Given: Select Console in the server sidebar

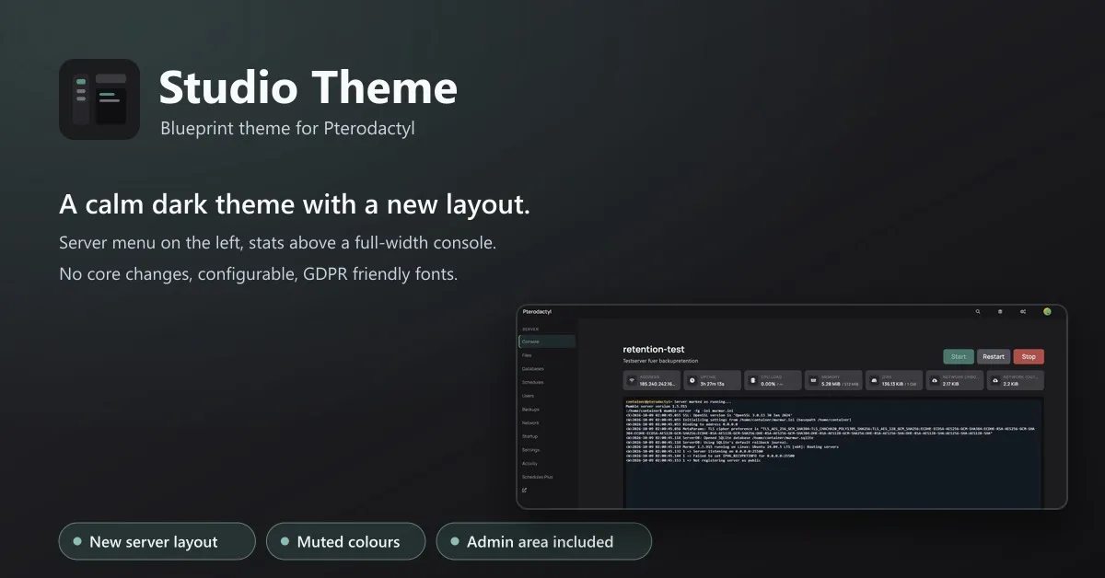Looking at the screenshot, I should click(x=547, y=341).
